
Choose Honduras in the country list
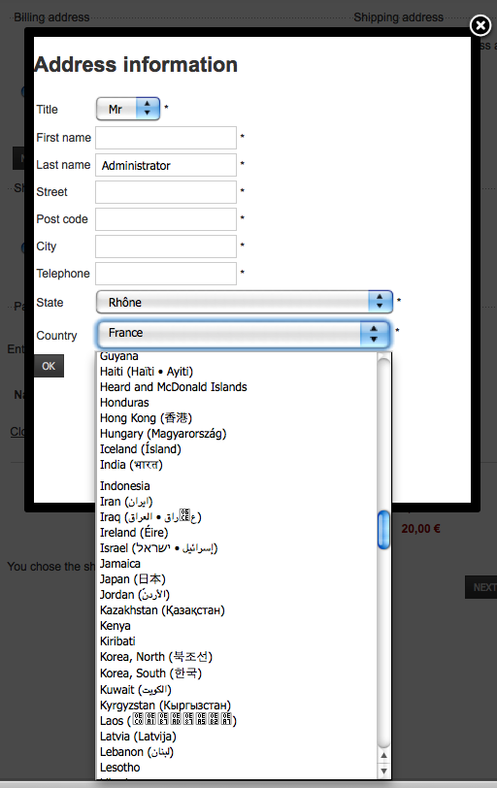click(236, 403)
